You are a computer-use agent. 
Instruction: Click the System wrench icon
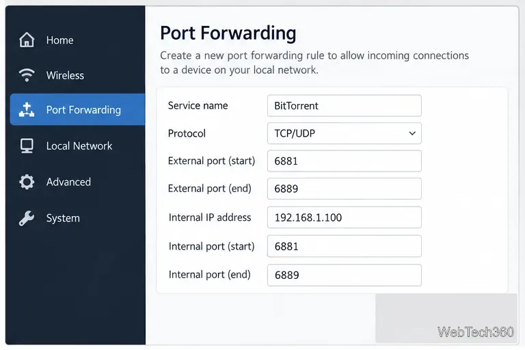(27, 218)
